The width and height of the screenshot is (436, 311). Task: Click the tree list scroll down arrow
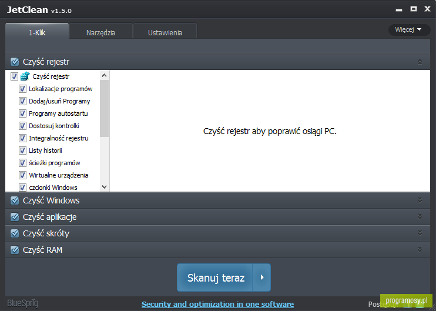(104, 187)
